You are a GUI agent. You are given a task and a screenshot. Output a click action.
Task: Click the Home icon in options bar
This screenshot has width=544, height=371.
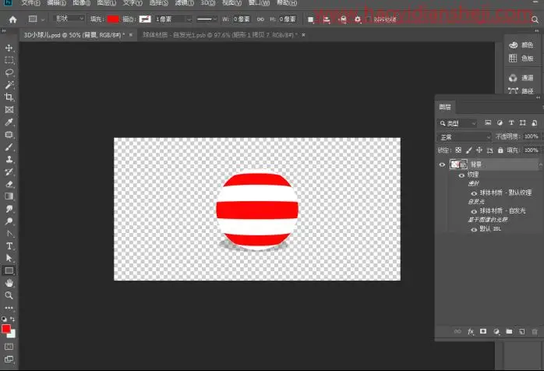pyautogui.click(x=12, y=19)
